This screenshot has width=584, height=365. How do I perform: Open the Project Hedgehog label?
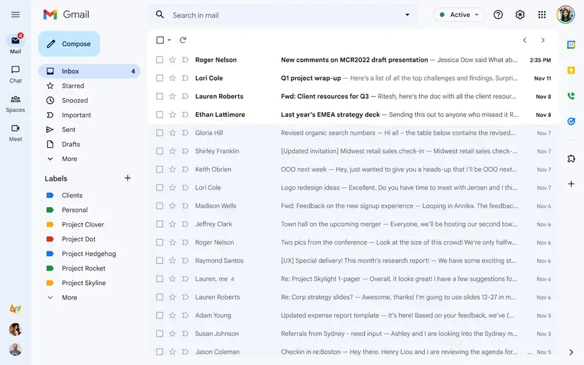pyautogui.click(x=90, y=254)
